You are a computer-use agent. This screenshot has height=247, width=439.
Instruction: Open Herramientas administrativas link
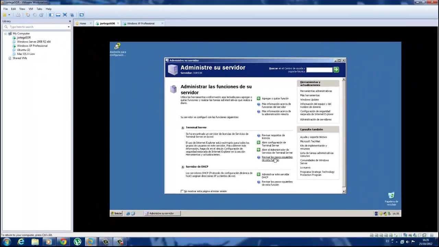[316, 91]
